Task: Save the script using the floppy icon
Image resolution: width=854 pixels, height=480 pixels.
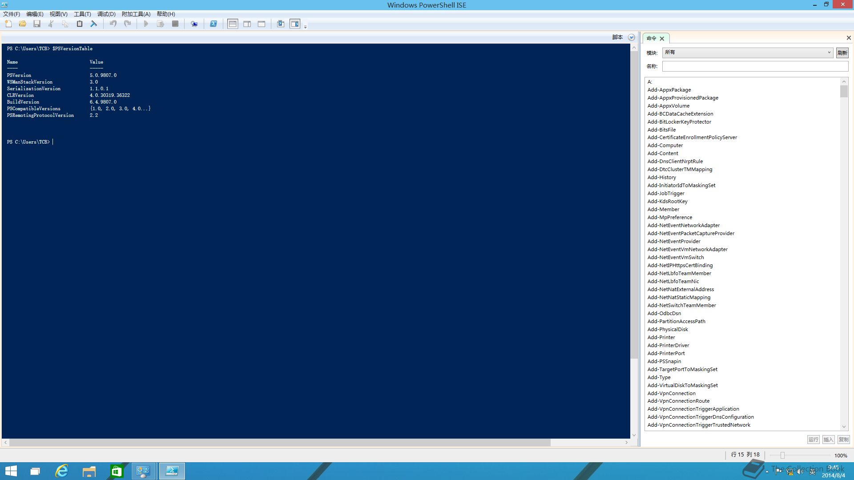Action: 37,24
